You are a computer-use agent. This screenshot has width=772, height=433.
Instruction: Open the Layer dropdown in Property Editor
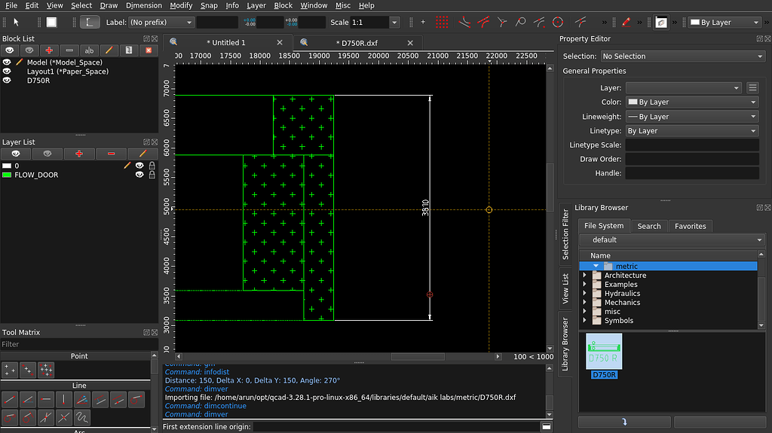pos(684,87)
